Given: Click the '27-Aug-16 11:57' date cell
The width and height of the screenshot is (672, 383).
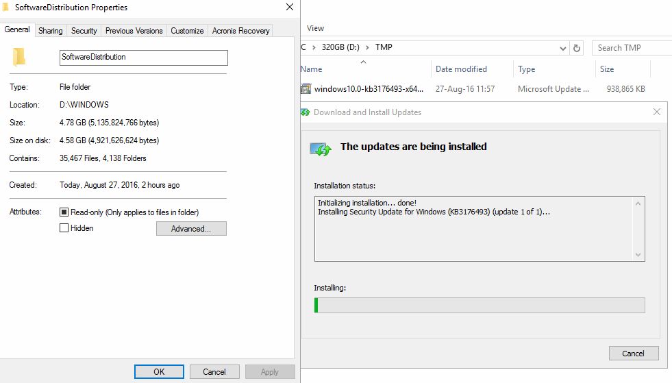Looking at the screenshot, I should pyautogui.click(x=465, y=89).
